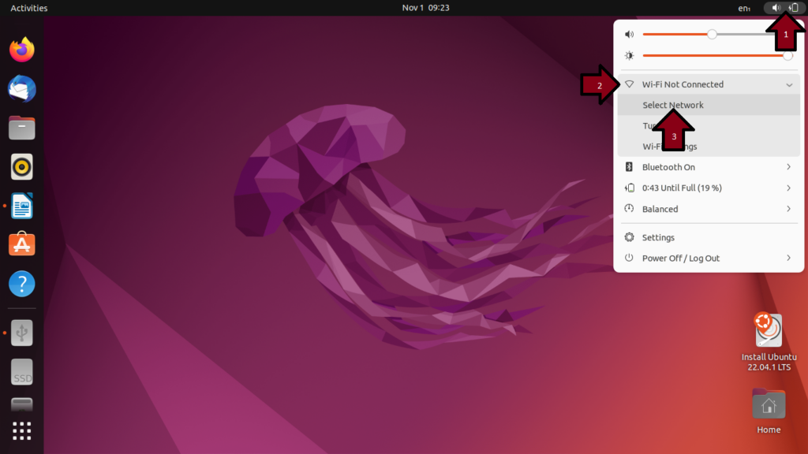Click the gear icon beside Settings
The height and width of the screenshot is (454, 808).
click(629, 237)
